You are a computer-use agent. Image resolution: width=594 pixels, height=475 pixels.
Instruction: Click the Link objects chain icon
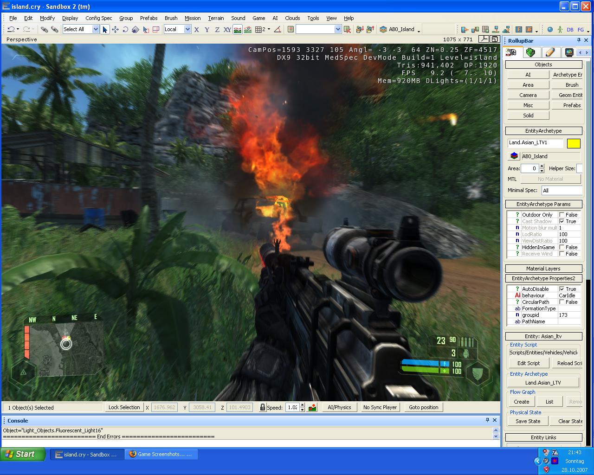tap(44, 29)
